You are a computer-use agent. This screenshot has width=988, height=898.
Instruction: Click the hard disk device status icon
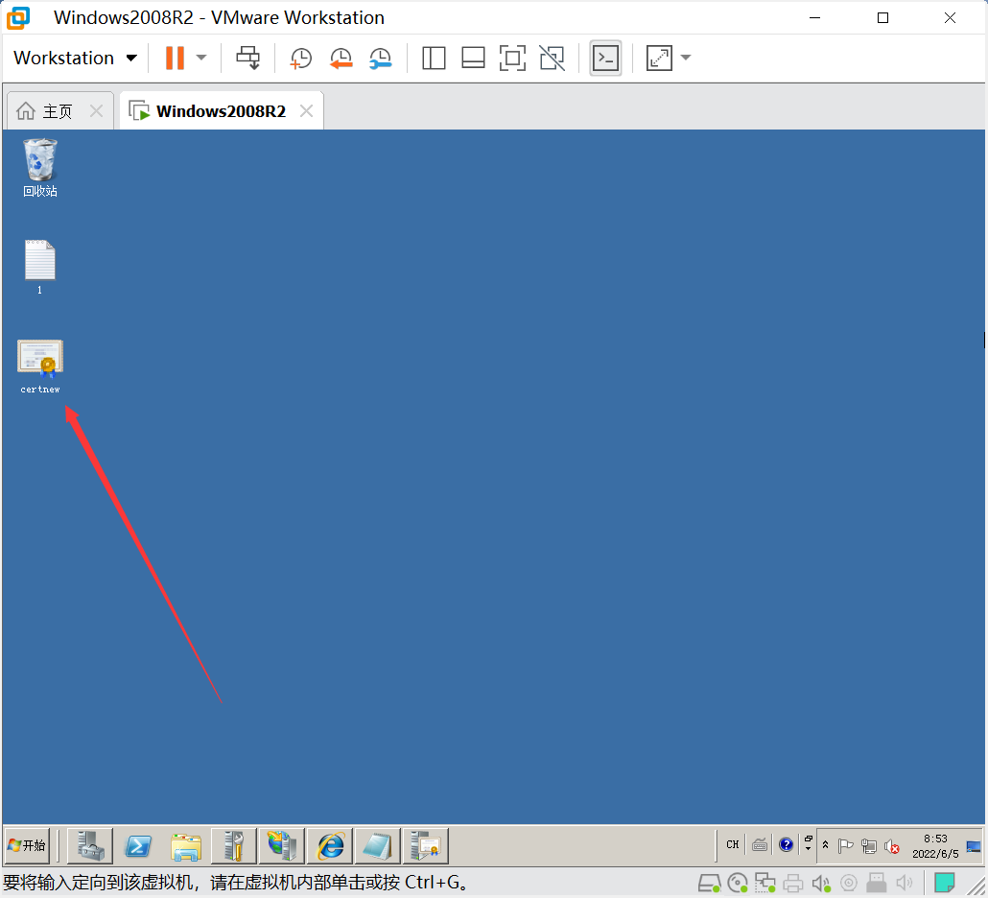tap(710, 883)
